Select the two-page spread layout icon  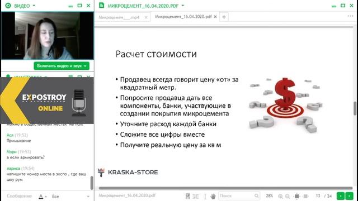pyautogui.click(x=196, y=196)
